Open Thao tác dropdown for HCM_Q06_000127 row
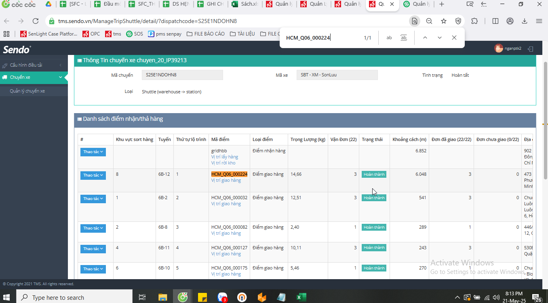548x303 pixels. pyautogui.click(x=93, y=249)
